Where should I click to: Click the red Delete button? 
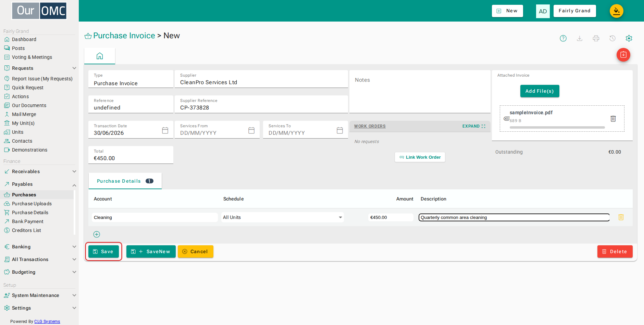(x=615, y=251)
